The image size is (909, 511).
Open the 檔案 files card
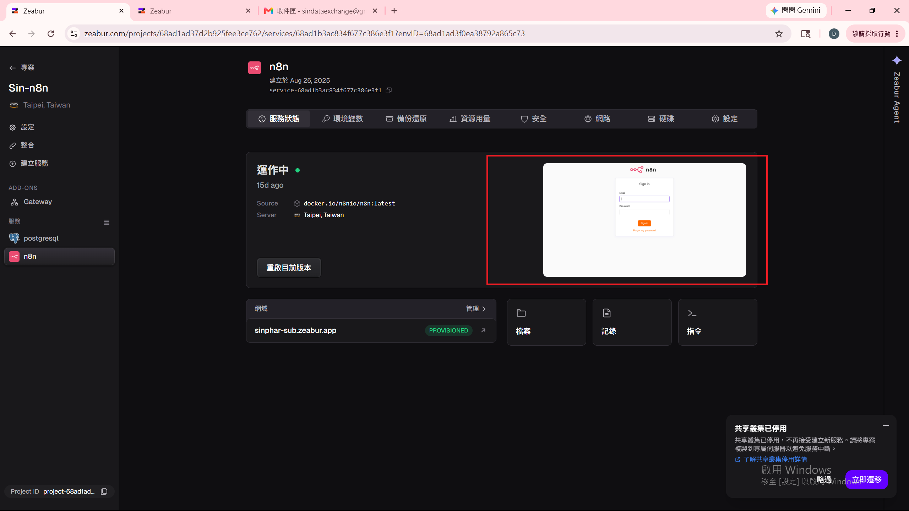click(x=546, y=322)
